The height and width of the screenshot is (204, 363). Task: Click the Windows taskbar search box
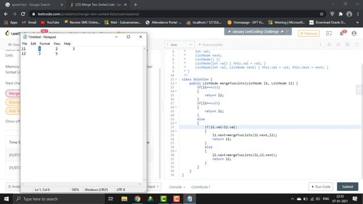pyautogui.click(x=59, y=199)
